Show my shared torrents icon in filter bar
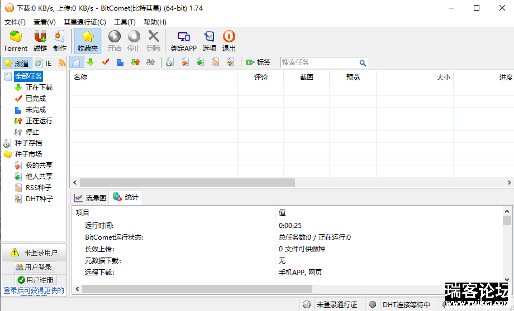The image size is (514, 311). (185, 62)
